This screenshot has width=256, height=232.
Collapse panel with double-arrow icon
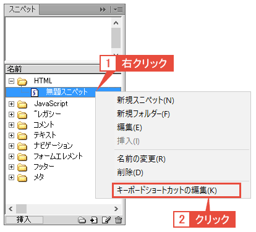click(x=103, y=9)
